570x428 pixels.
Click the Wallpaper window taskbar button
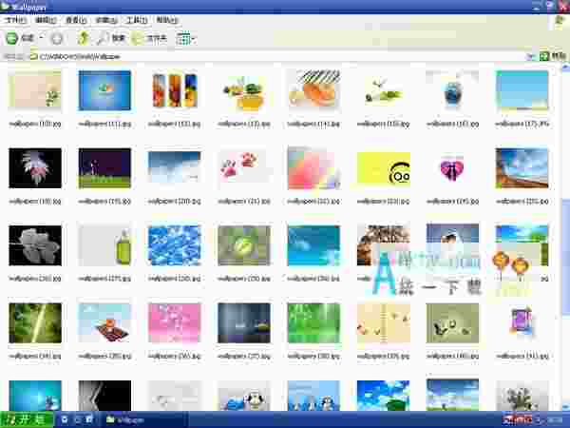tap(144, 419)
